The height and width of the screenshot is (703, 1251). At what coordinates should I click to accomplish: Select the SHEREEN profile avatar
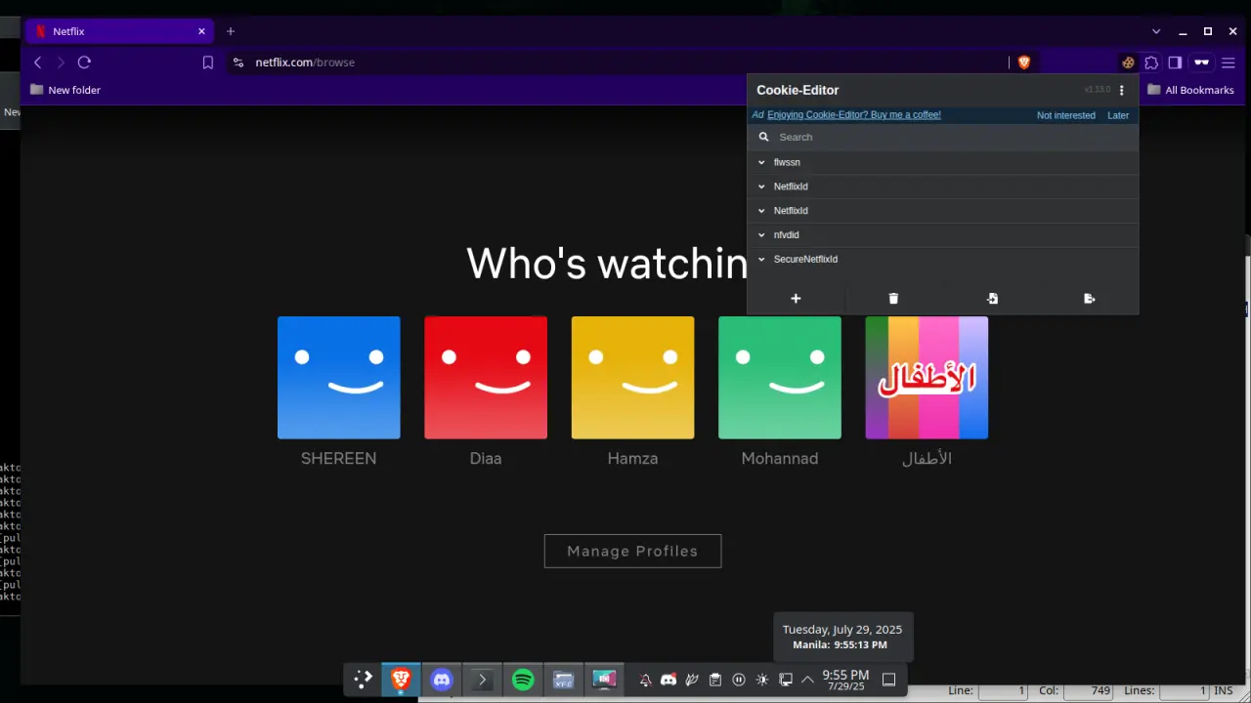[338, 377]
